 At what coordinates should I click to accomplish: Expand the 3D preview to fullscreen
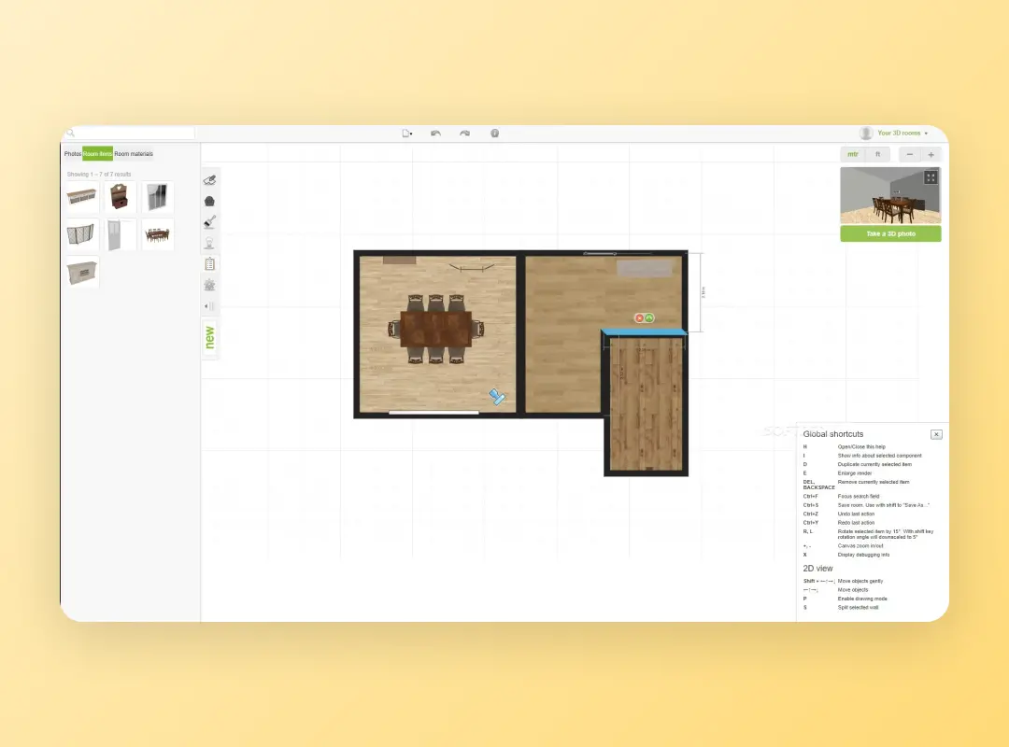[931, 177]
